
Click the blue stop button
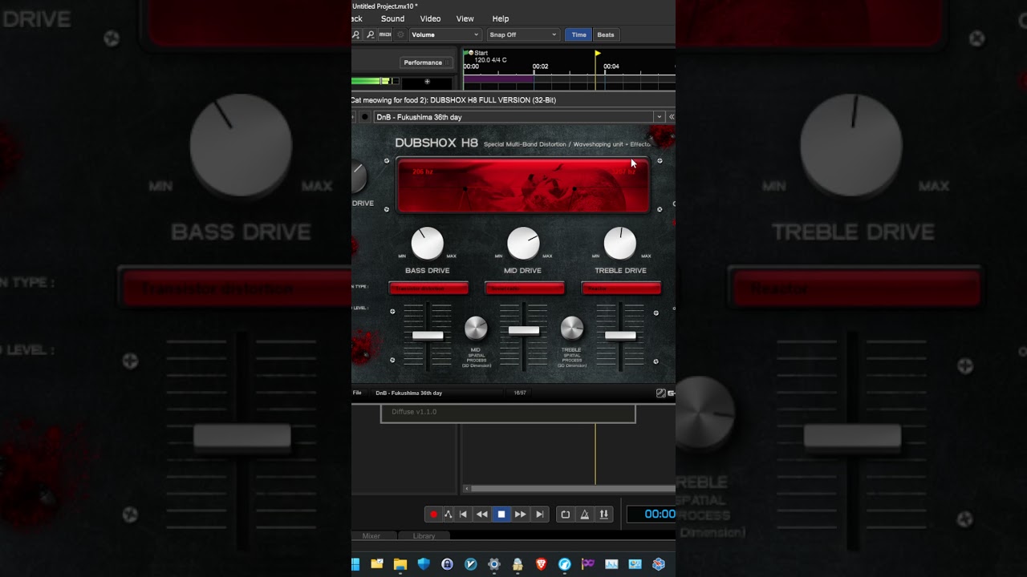pos(501,514)
